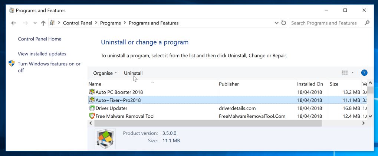Click Uninstall in the toolbar
The height and width of the screenshot is (156, 378).
click(133, 73)
